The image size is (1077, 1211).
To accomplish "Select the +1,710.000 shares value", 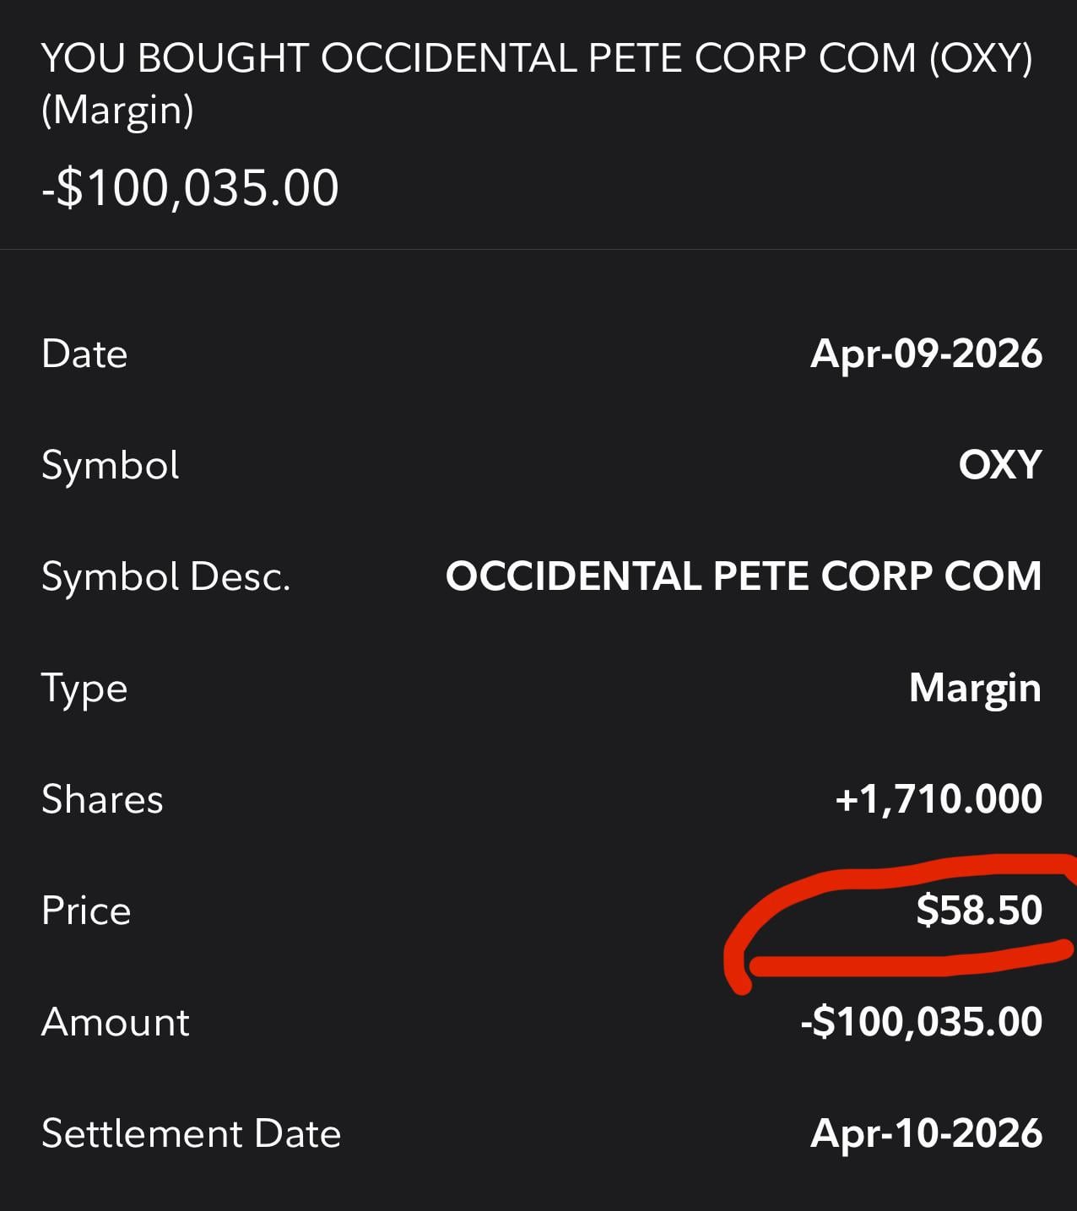I will click(x=939, y=799).
